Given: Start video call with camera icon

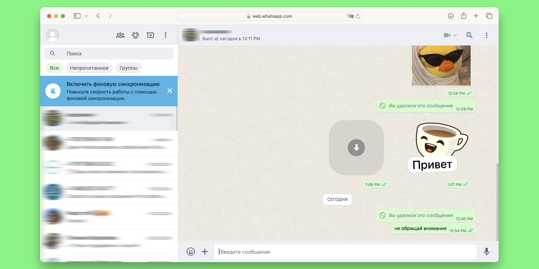Looking at the screenshot, I should click(x=447, y=35).
